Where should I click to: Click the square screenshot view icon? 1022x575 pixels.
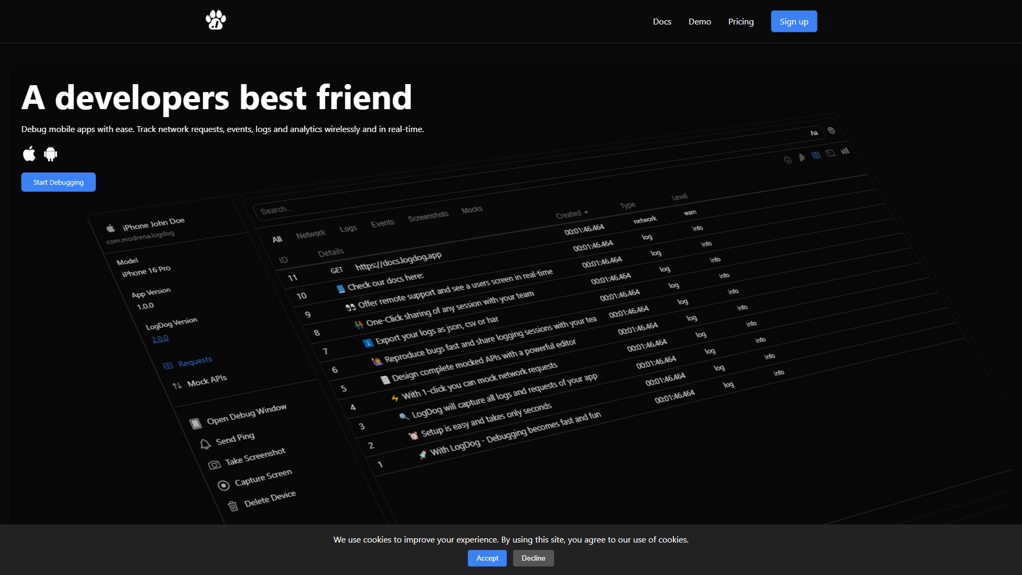pos(830,153)
